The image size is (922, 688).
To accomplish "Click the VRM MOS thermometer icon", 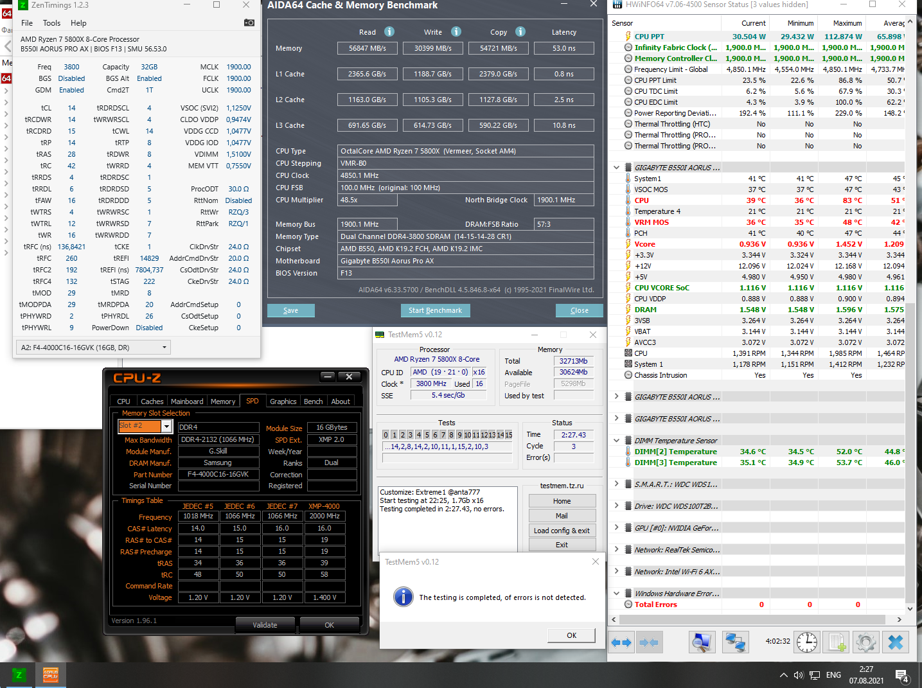I will tap(628, 222).
